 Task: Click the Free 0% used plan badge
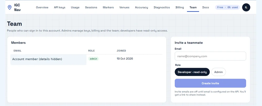pos(228,7)
